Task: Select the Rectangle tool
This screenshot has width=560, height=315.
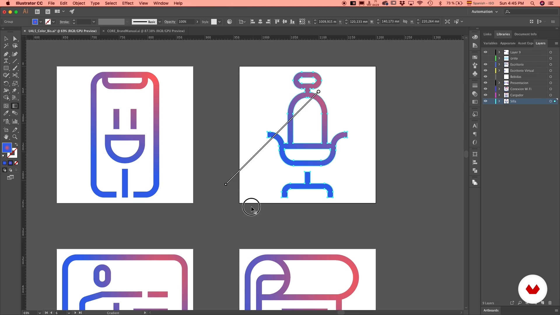Action: click(6, 68)
